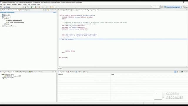Toggle Show Categories in Properties view
Screen dimensions: 188x106
(175, 72)
